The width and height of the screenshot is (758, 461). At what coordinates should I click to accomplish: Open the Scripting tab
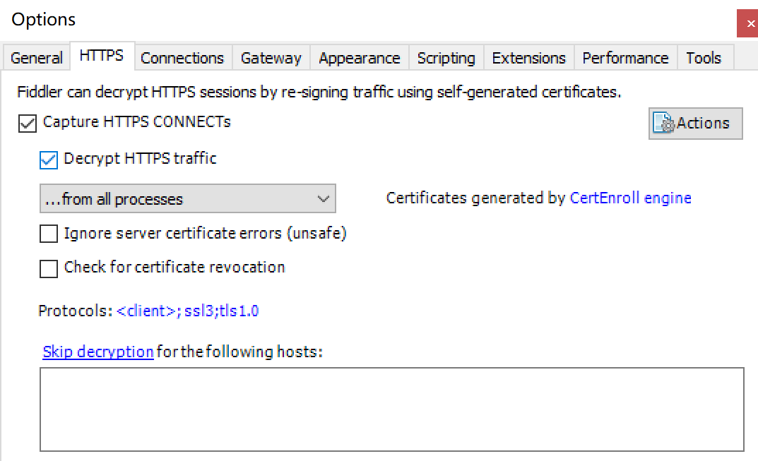(446, 58)
